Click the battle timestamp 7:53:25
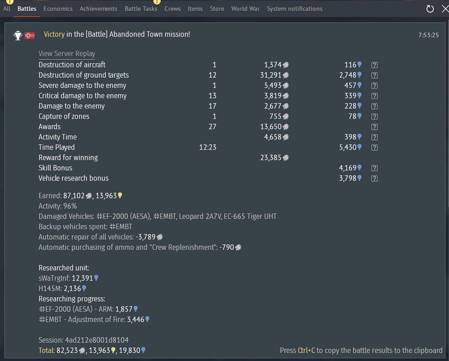This screenshot has width=449, height=361. click(428, 35)
